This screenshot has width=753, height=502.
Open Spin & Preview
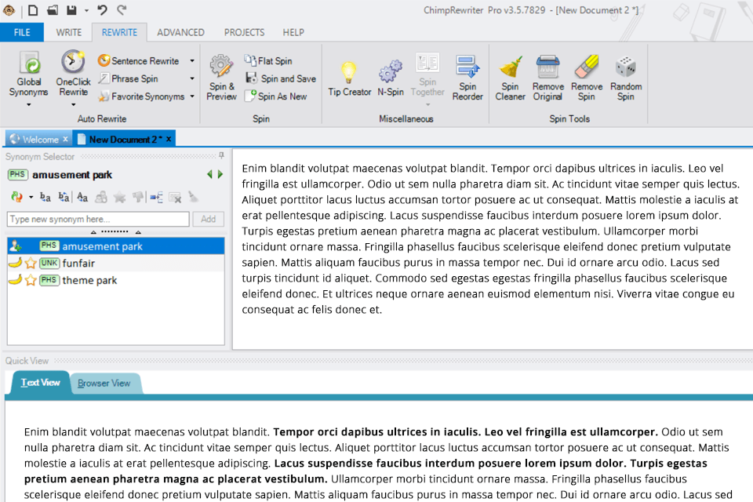[221, 77]
